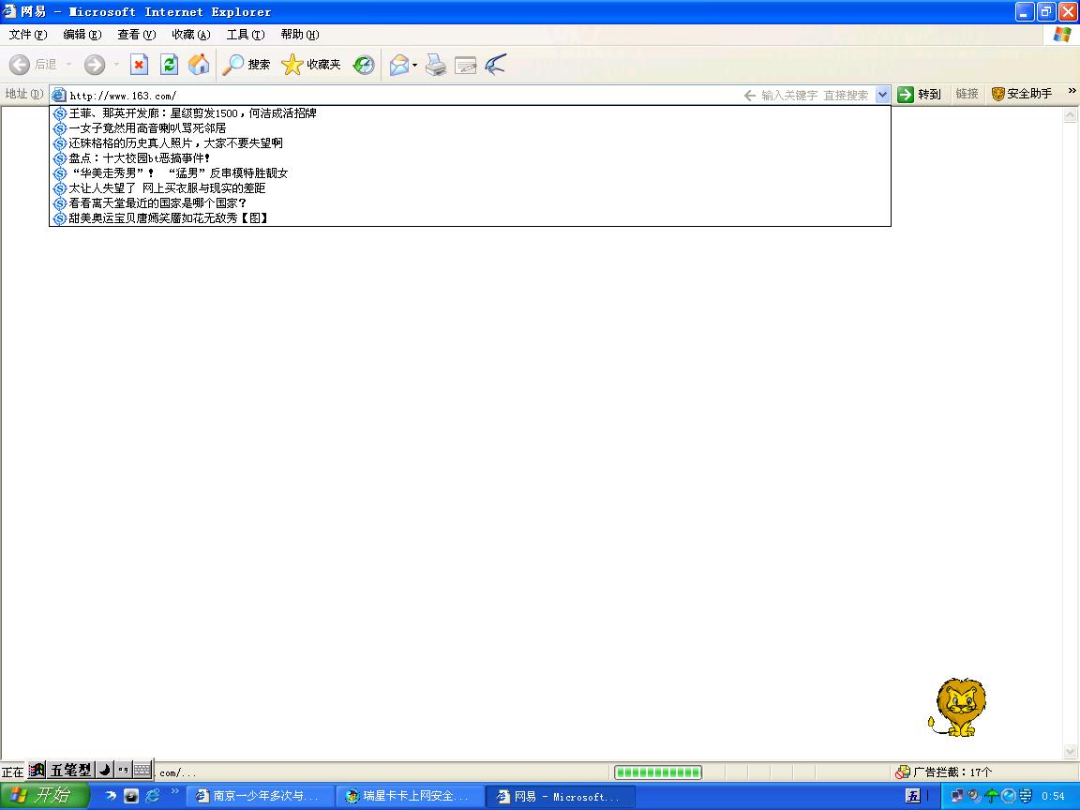Screen dimensions: 1080x810
Task: Click the Forward arrow button
Action: [95, 65]
